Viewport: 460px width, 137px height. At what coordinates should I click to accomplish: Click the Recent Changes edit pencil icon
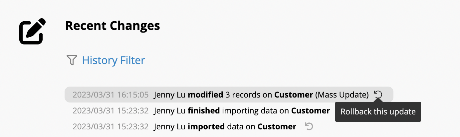(32, 32)
